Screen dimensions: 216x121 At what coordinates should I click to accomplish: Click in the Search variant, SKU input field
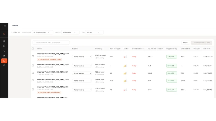tap(51, 43)
